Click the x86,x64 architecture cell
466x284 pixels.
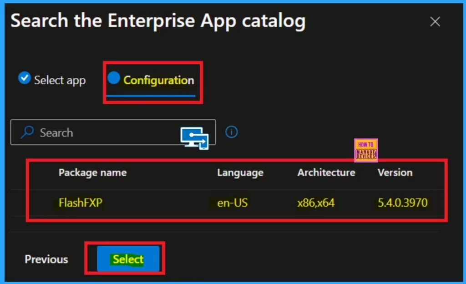(316, 203)
